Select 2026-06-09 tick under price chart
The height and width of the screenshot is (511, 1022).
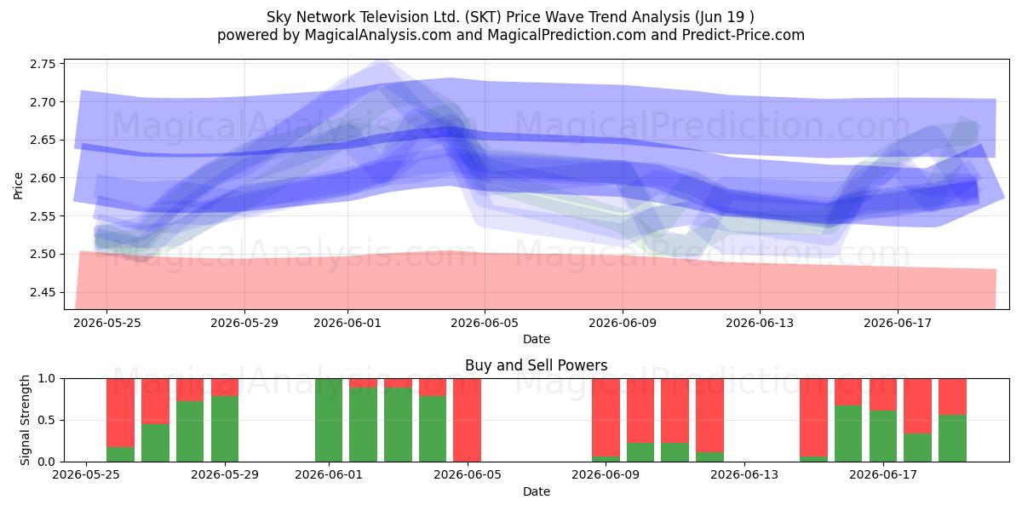click(623, 323)
